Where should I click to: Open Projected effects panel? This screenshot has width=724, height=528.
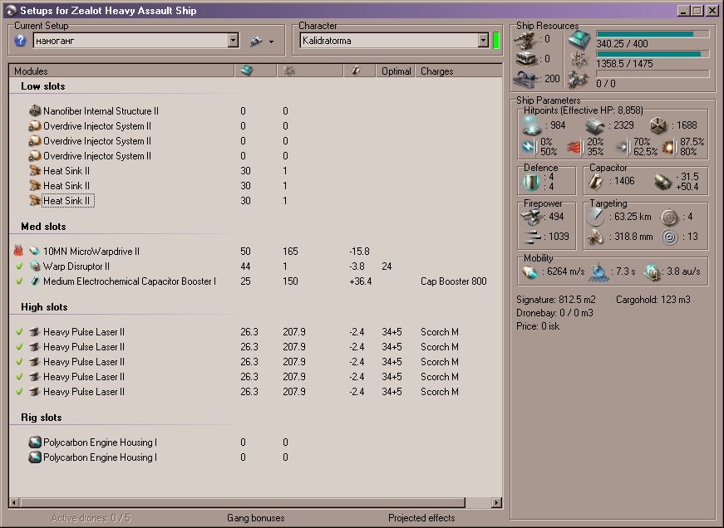click(421, 518)
